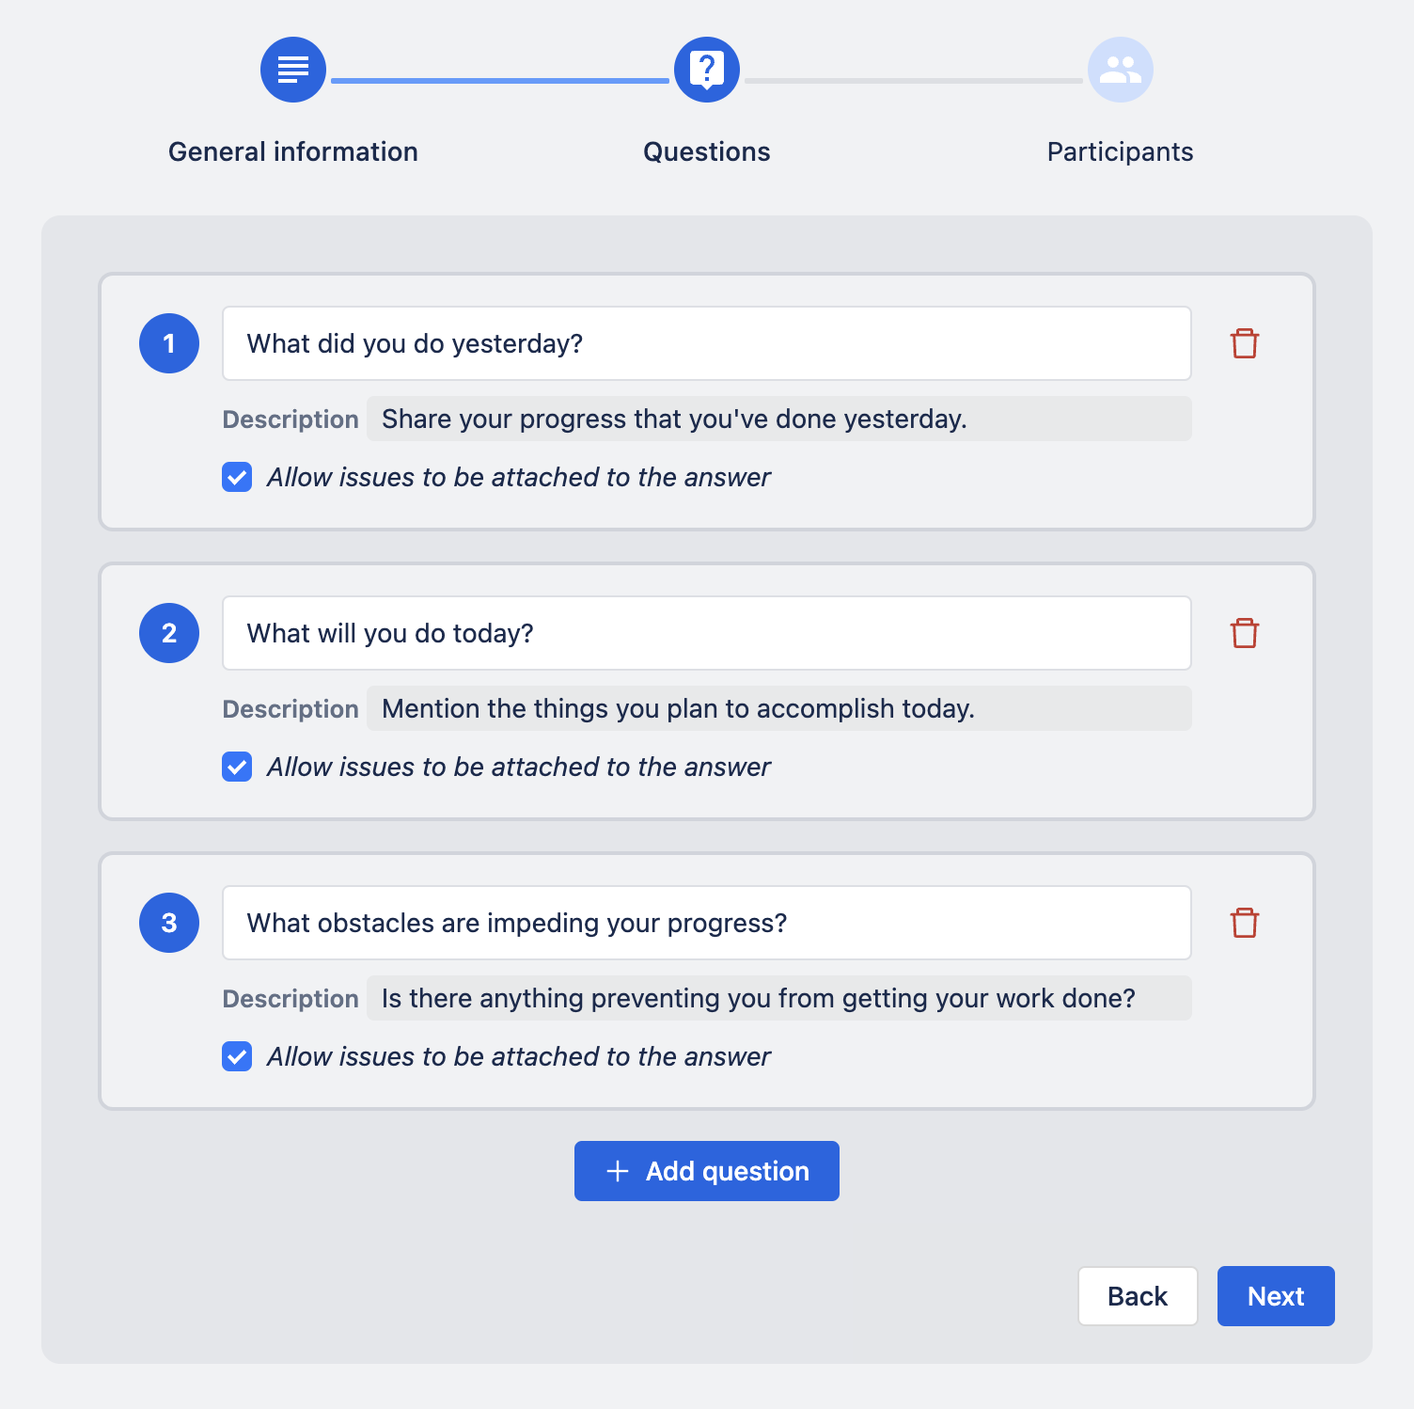
Task: Open the Participants step people icon
Action: click(1121, 70)
